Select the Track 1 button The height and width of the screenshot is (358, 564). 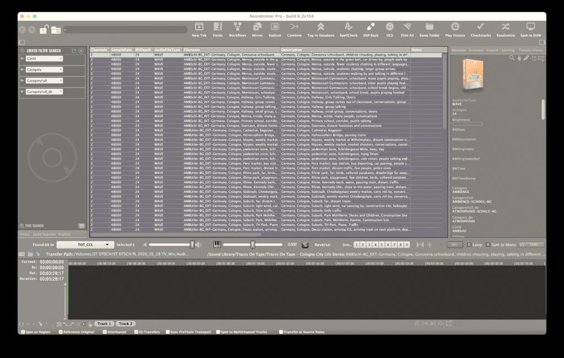click(104, 324)
